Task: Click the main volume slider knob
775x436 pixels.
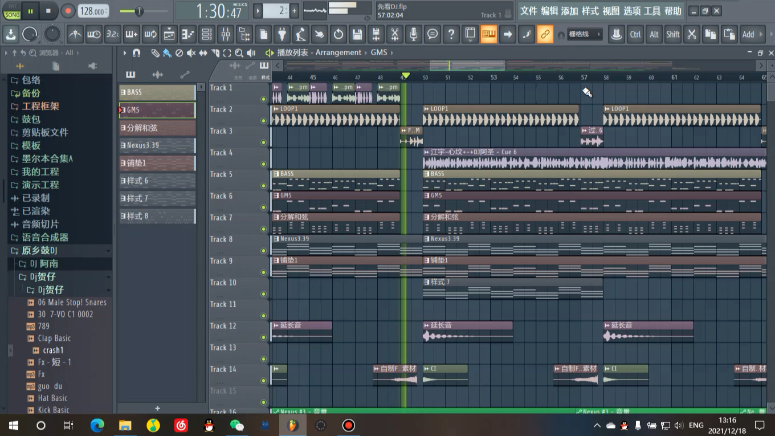Action: (138, 11)
